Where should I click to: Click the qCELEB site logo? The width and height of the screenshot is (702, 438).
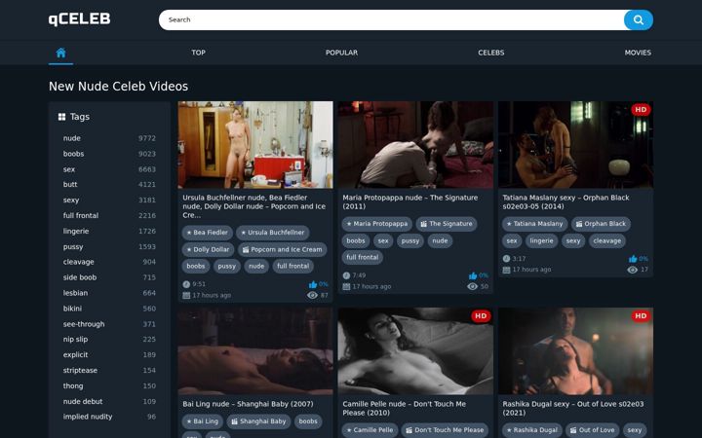pos(79,18)
